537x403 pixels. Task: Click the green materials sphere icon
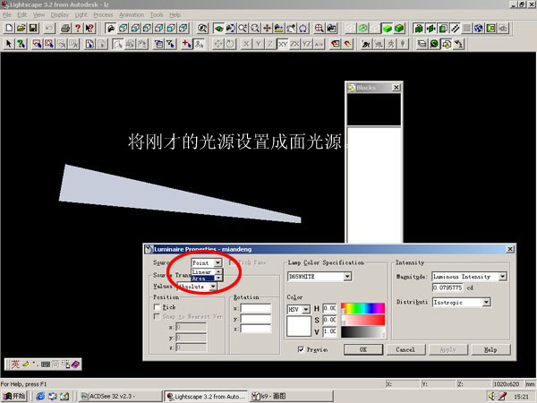point(434,44)
